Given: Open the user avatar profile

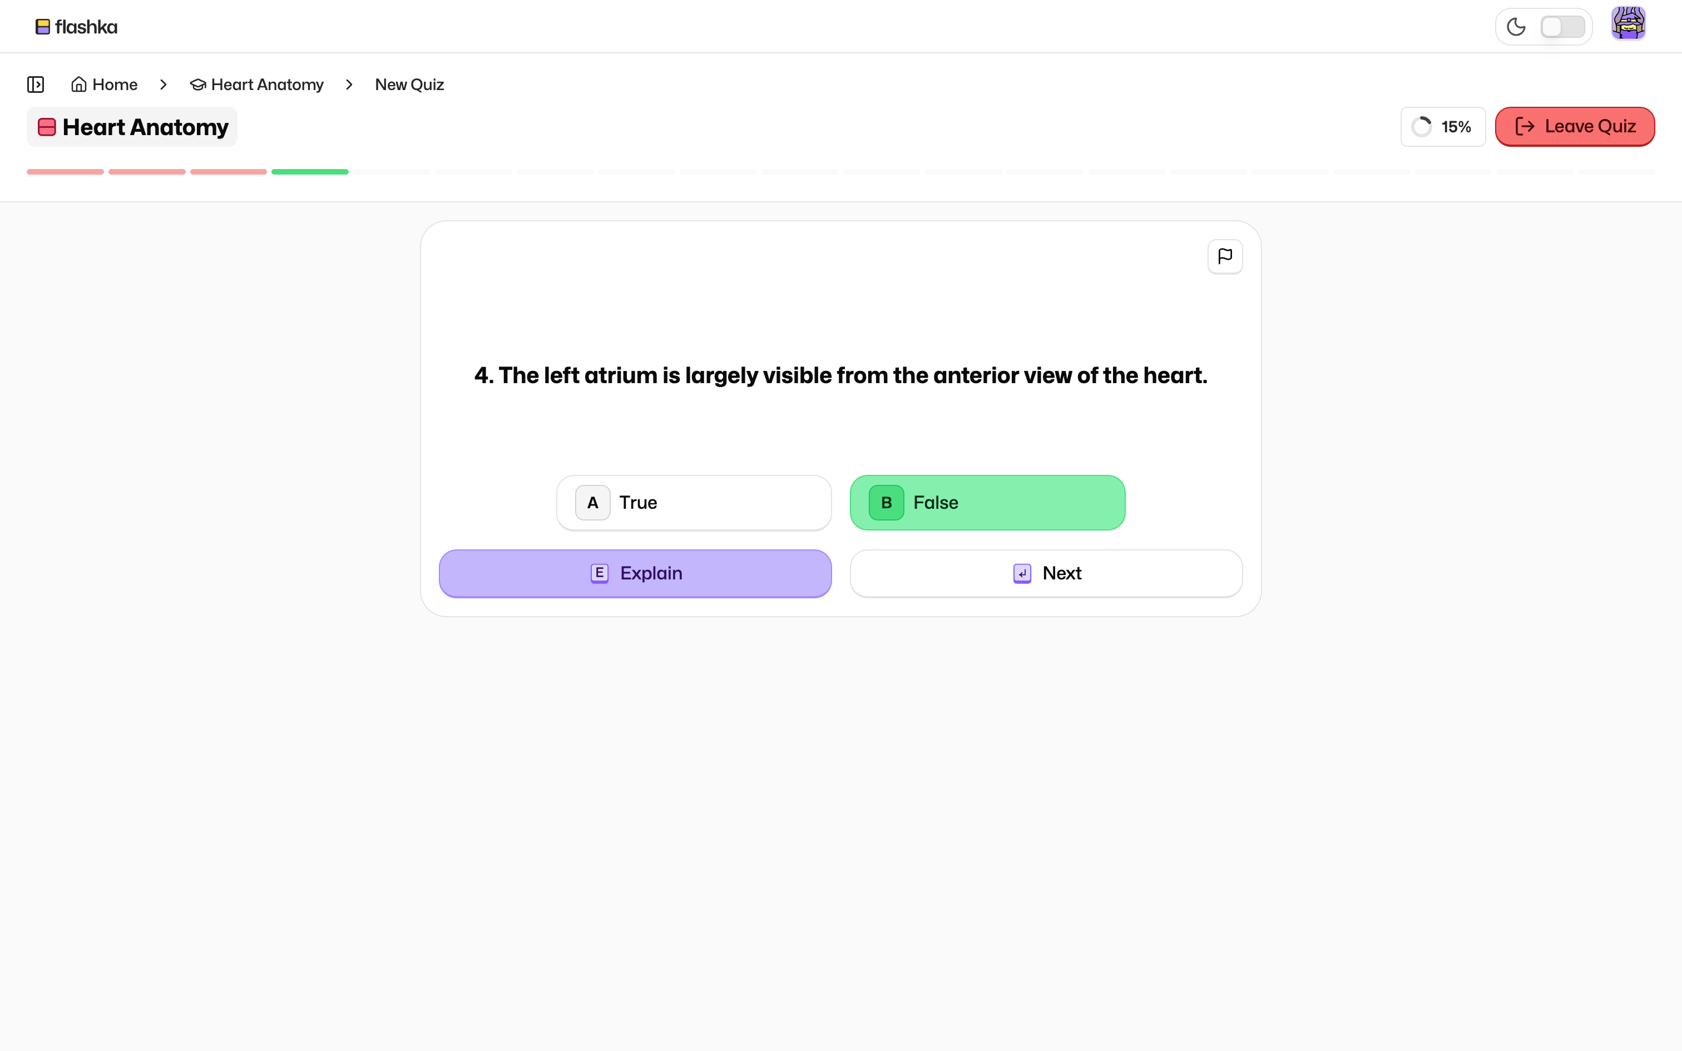Looking at the screenshot, I should point(1628,24).
